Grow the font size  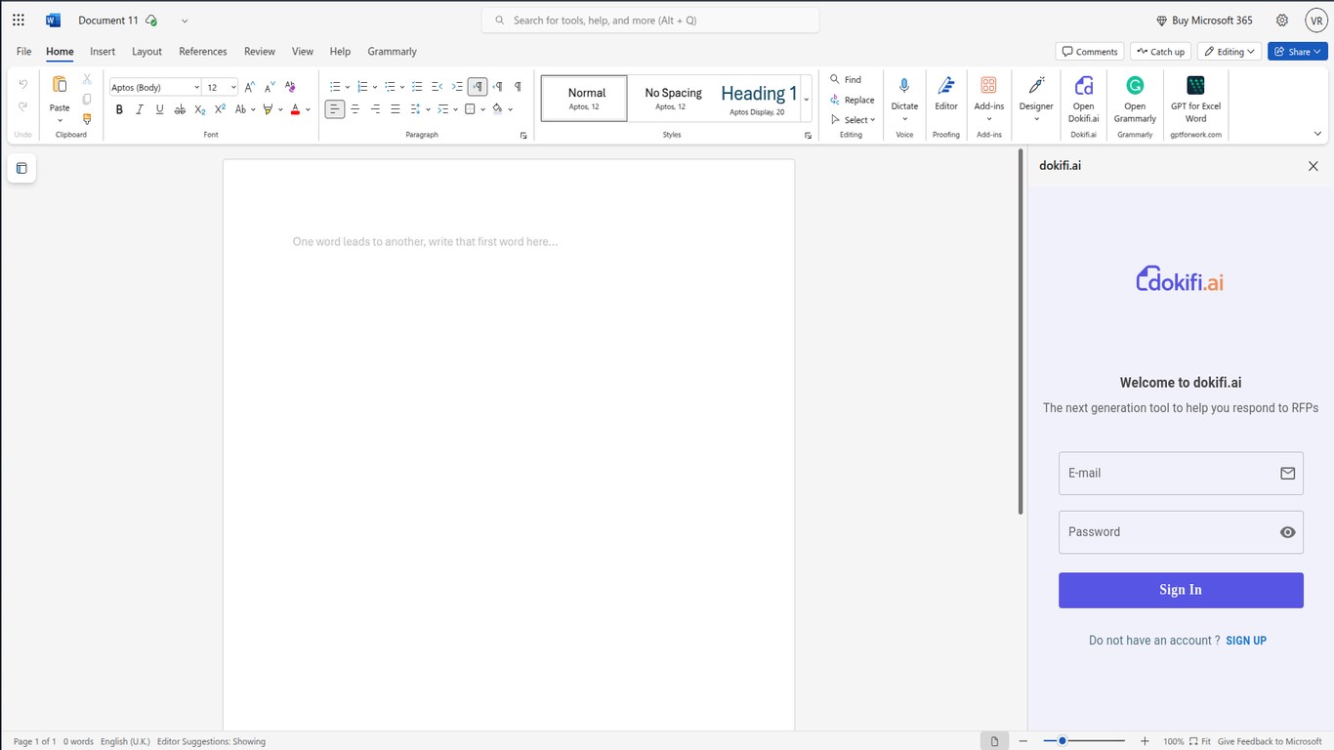tap(250, 87)
